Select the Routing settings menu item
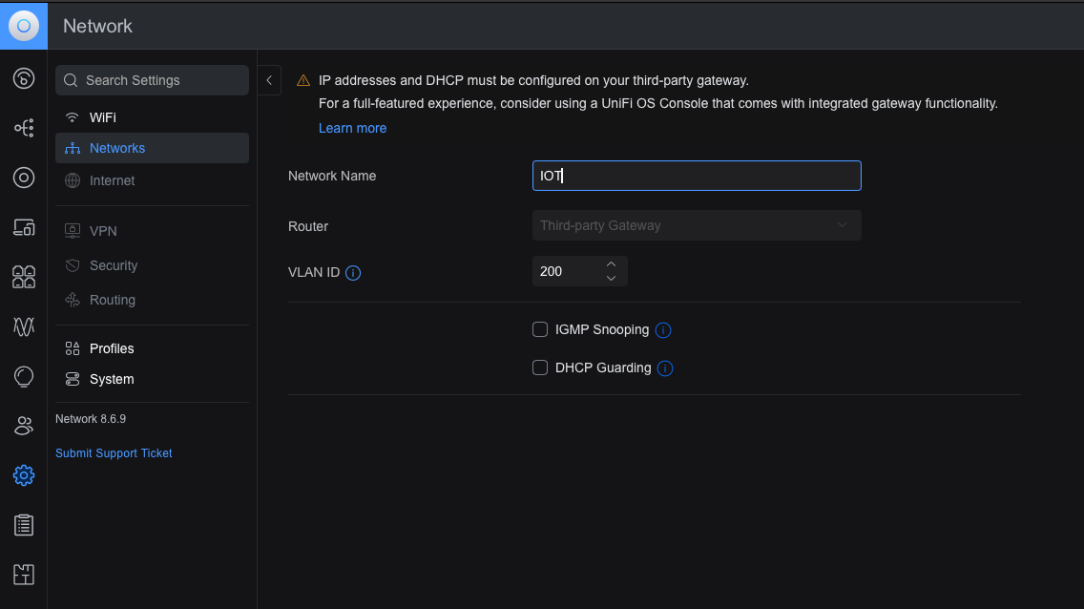Screen dimensions: 1084x609 tap(152, 300)
